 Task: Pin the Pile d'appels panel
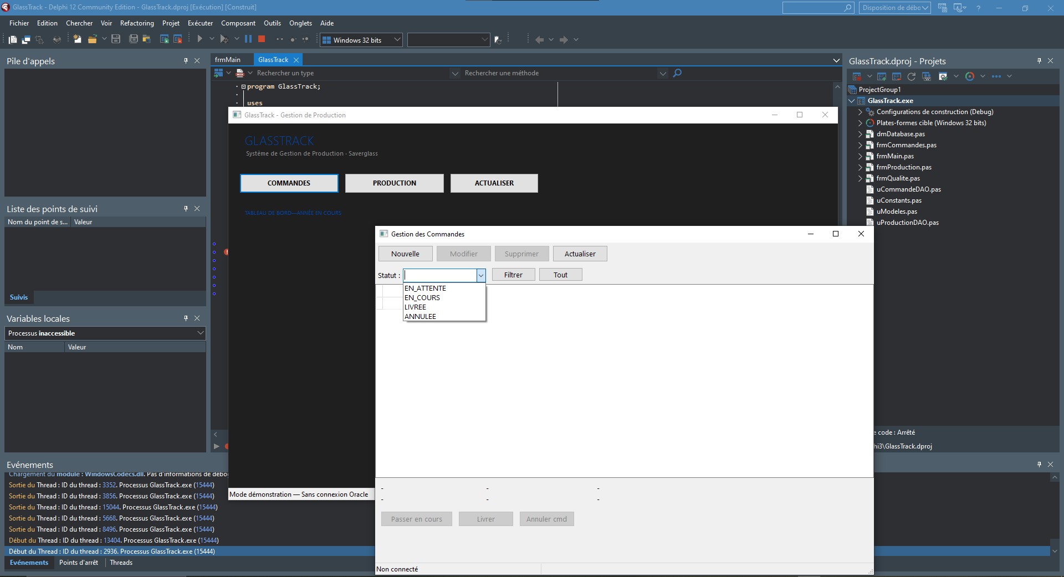(186, 61)
